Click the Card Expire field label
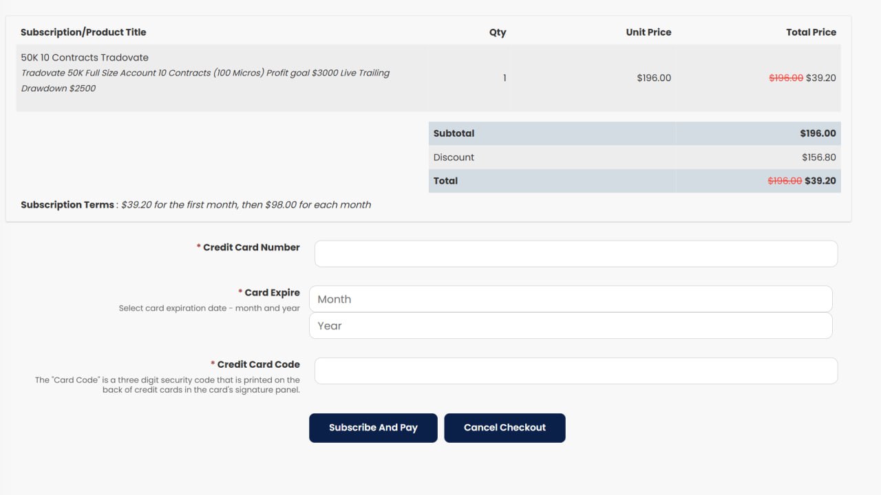The width and height of the screenshot is (881, 495). pyautogui.click(x=272, y=292)
